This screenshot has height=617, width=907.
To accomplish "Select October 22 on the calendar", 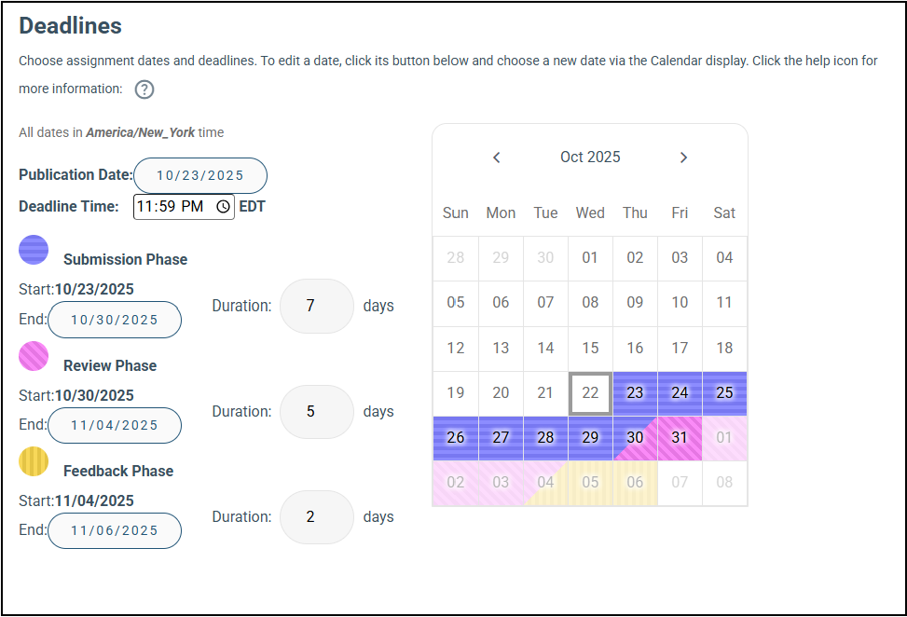I will click(x=590, y=393).
